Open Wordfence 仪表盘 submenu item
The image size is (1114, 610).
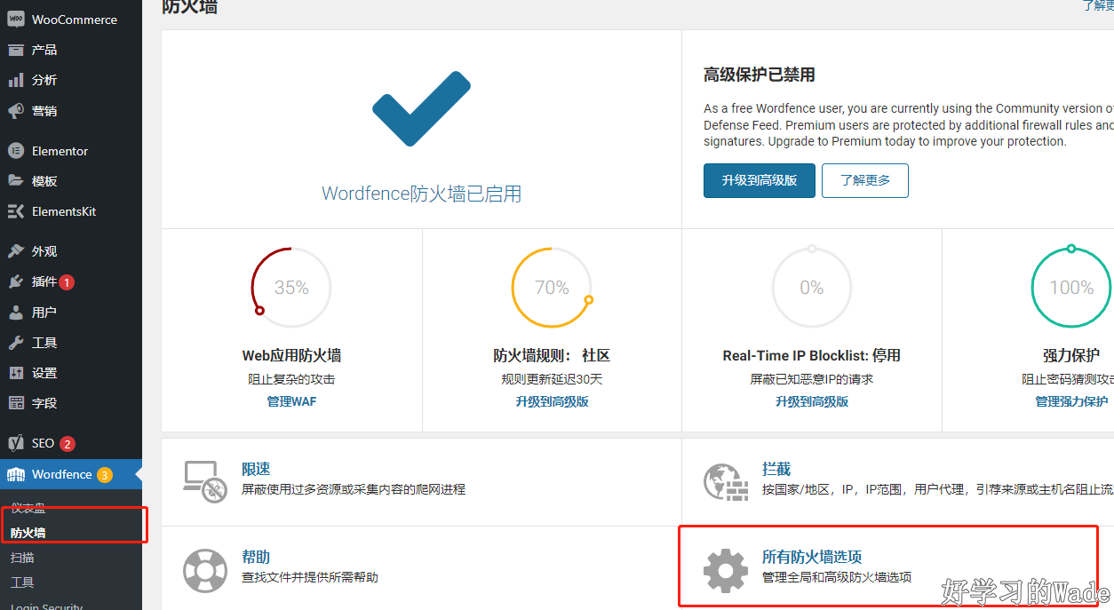click(x=28, y=508)
